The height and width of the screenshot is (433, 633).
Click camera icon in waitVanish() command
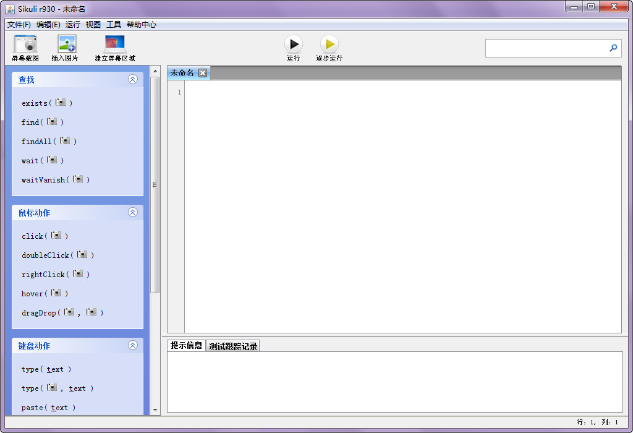click(x=78, y=179)
